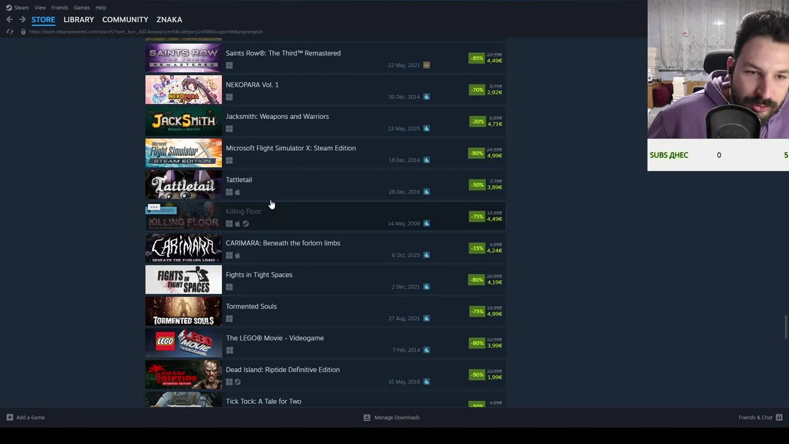Click the NEKOPARA Vol. 1 title
This screenshot has height=444, width=789.
click(252, 84)
